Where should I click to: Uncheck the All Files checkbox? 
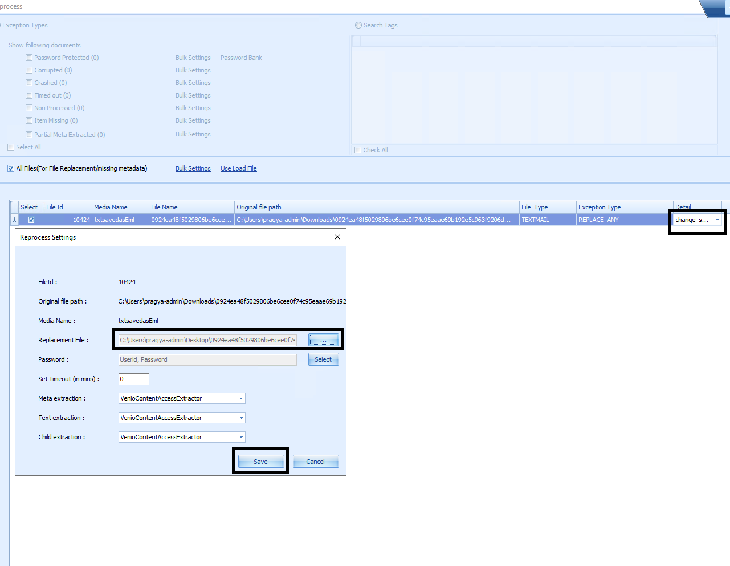point(11,168)
